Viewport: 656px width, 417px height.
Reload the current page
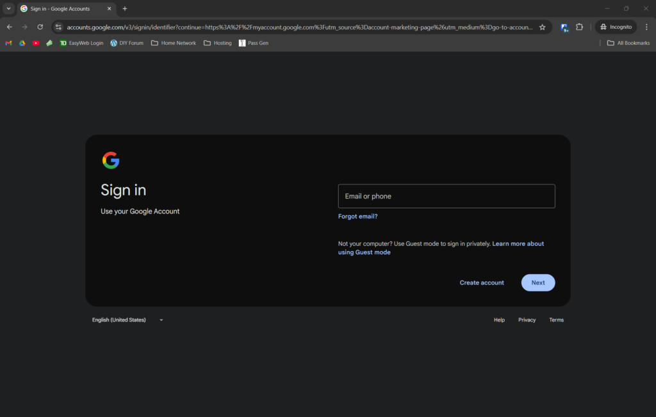(40, 27)
